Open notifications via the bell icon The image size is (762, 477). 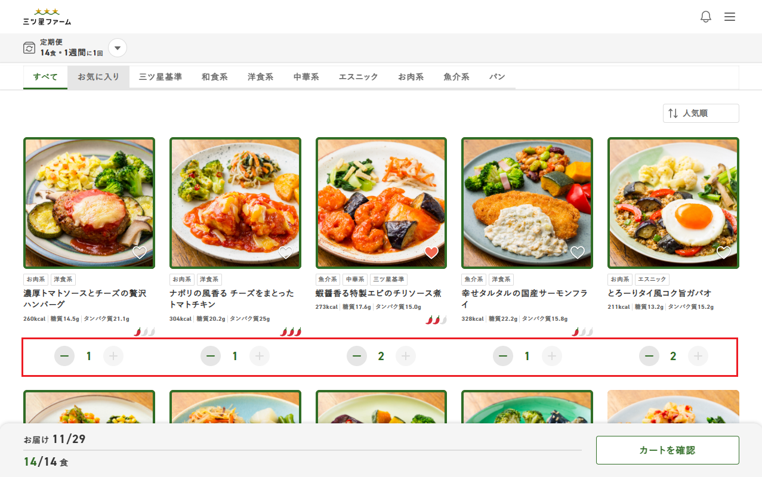pyautogui.click(x=705, y=17)
